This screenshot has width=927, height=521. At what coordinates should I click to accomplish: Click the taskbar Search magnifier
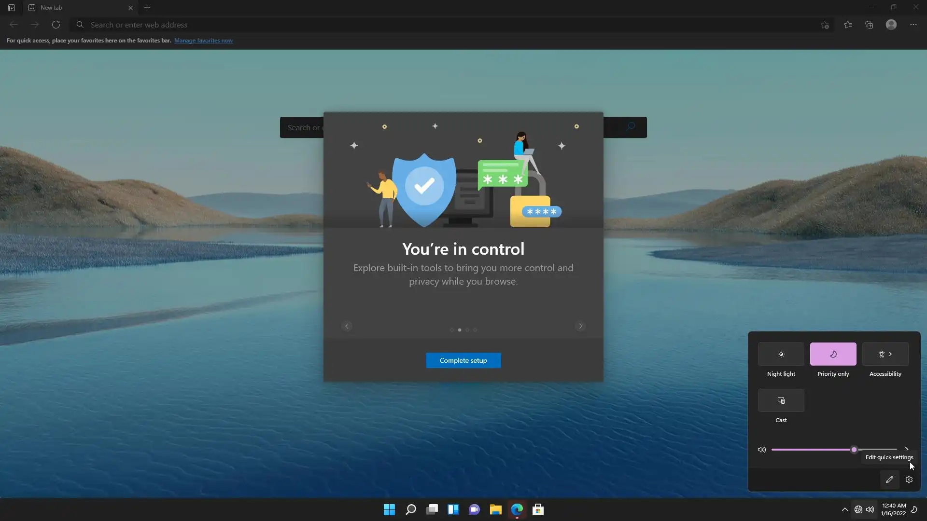point(411,509)
